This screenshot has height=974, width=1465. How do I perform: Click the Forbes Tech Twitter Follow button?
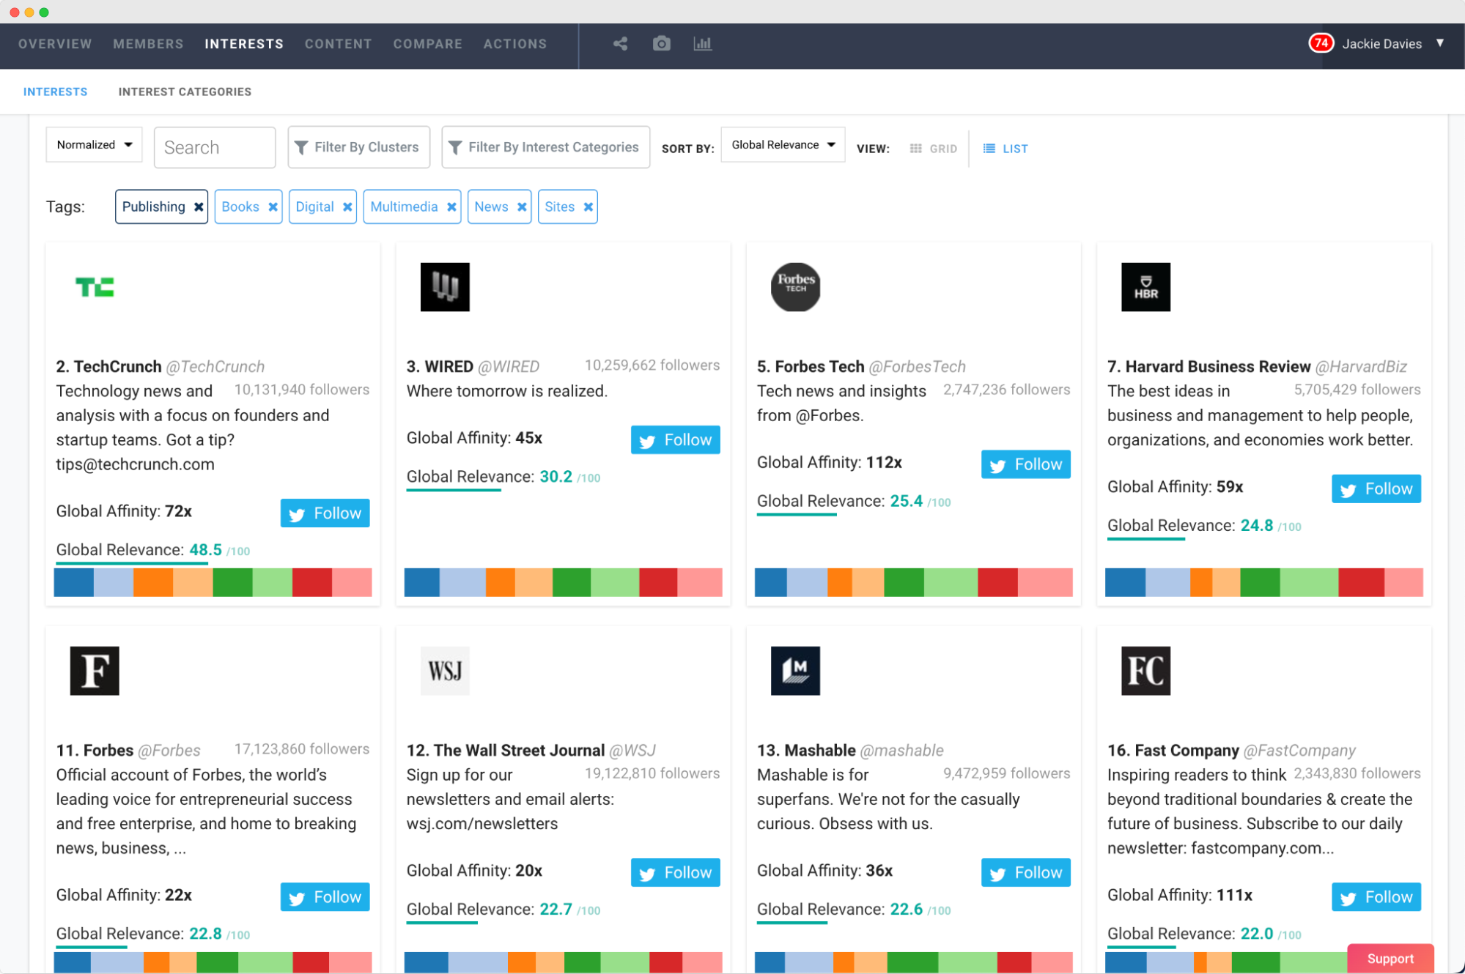pyautogui.click(x=1025, y=463)
